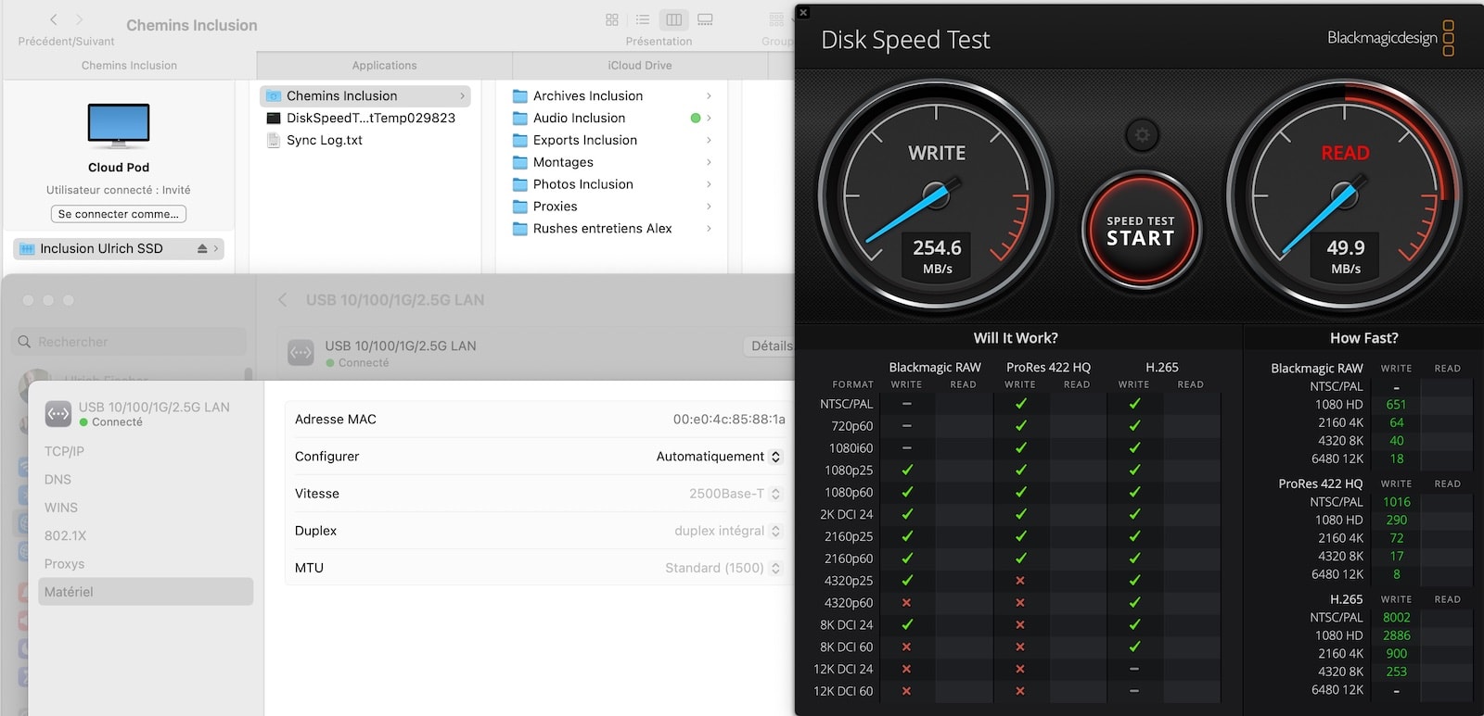This screenshot has height=716, width=1484.
Task: Select the Chemins Inclusion tab
Action: click(x=129, y=65)
